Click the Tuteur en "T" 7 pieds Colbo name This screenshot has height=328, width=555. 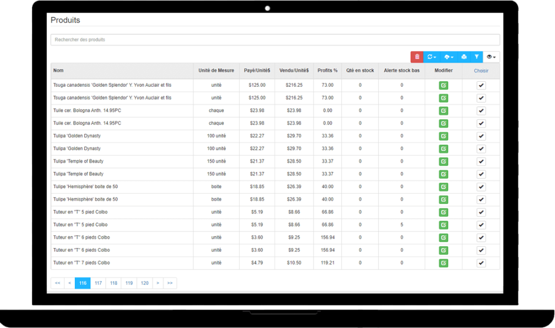(81, 263)
